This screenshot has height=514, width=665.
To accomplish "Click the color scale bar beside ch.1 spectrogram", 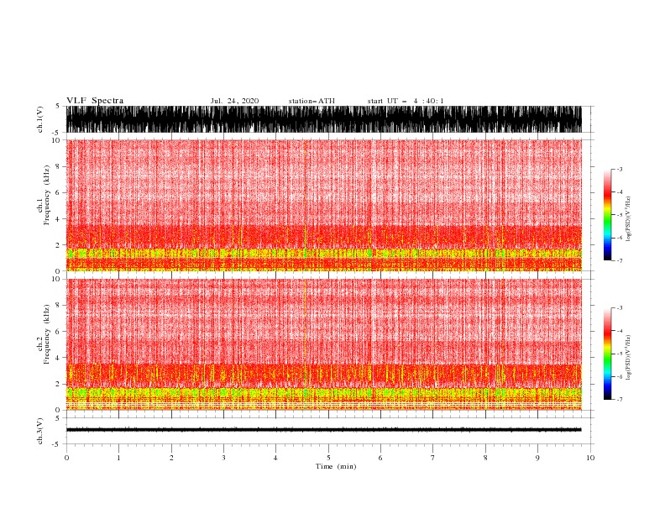I will click(x=607, y=215).
